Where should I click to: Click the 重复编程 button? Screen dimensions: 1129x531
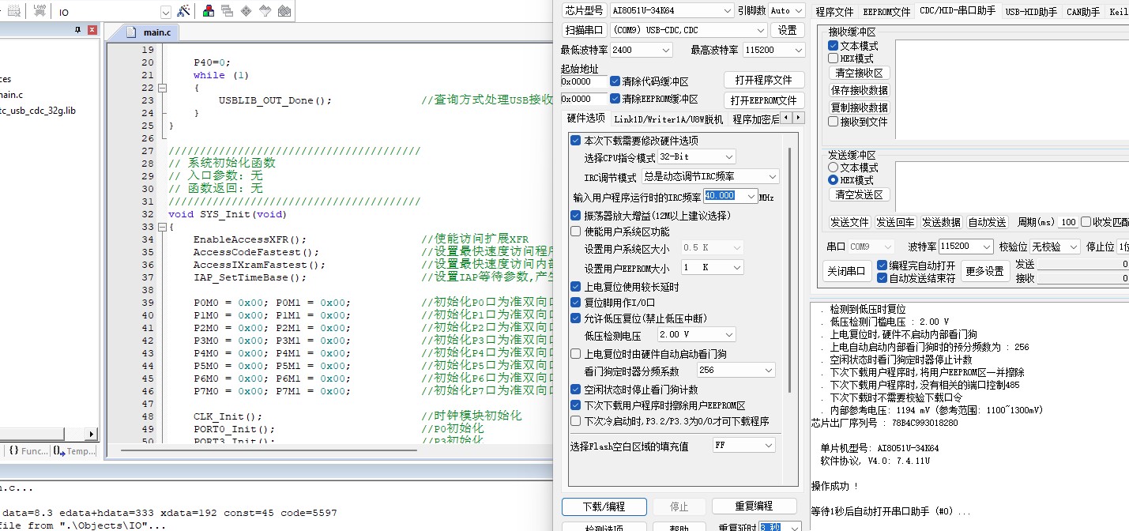click(754, 506)
